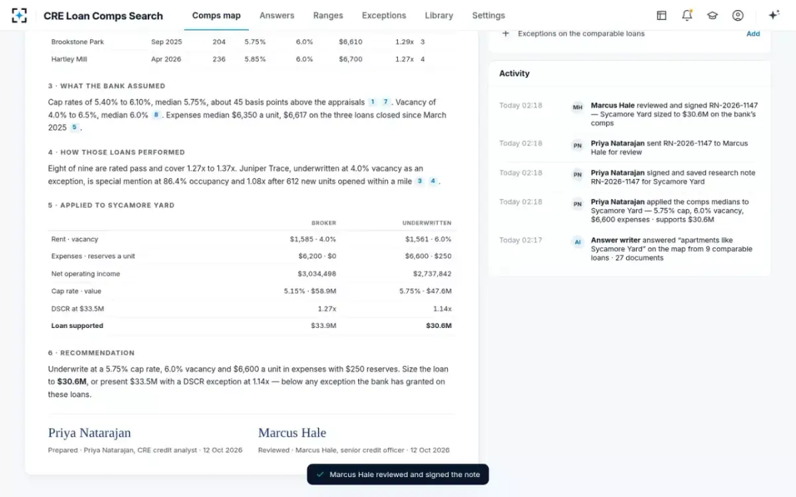796x497 pixels.
Task: Click the broker loan supported $33.9M
Action: (x=324, y=326)
